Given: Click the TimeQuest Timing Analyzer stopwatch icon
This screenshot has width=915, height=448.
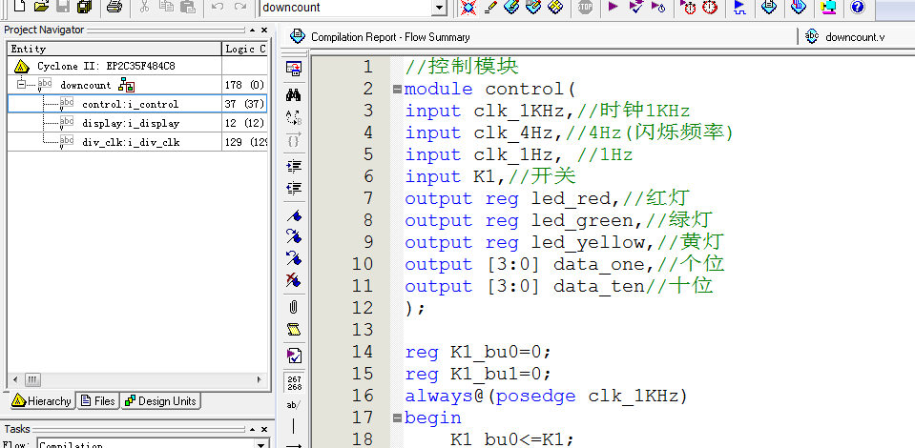Looking at the screenshot, I should click(x=710, y=7).
